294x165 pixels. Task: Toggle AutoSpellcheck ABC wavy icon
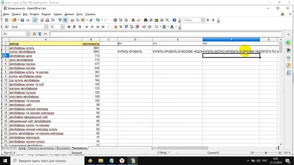[x=65, y=20]
